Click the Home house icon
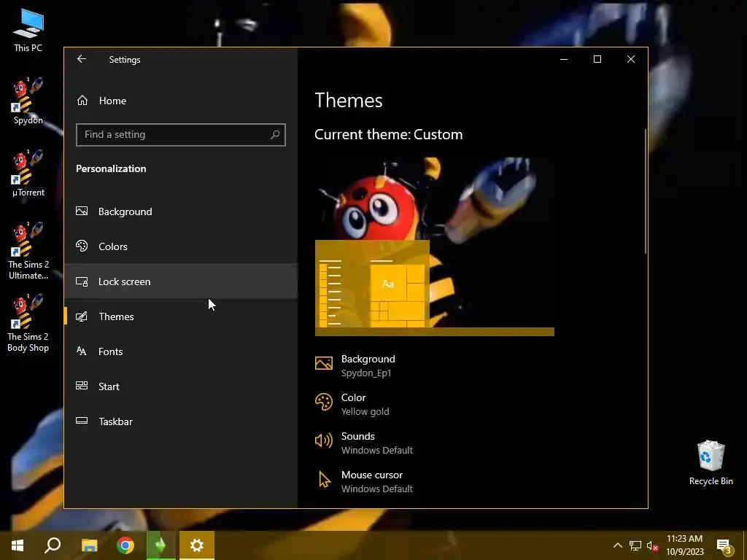This screenshot has width=747, height=560. coord(82,101)
